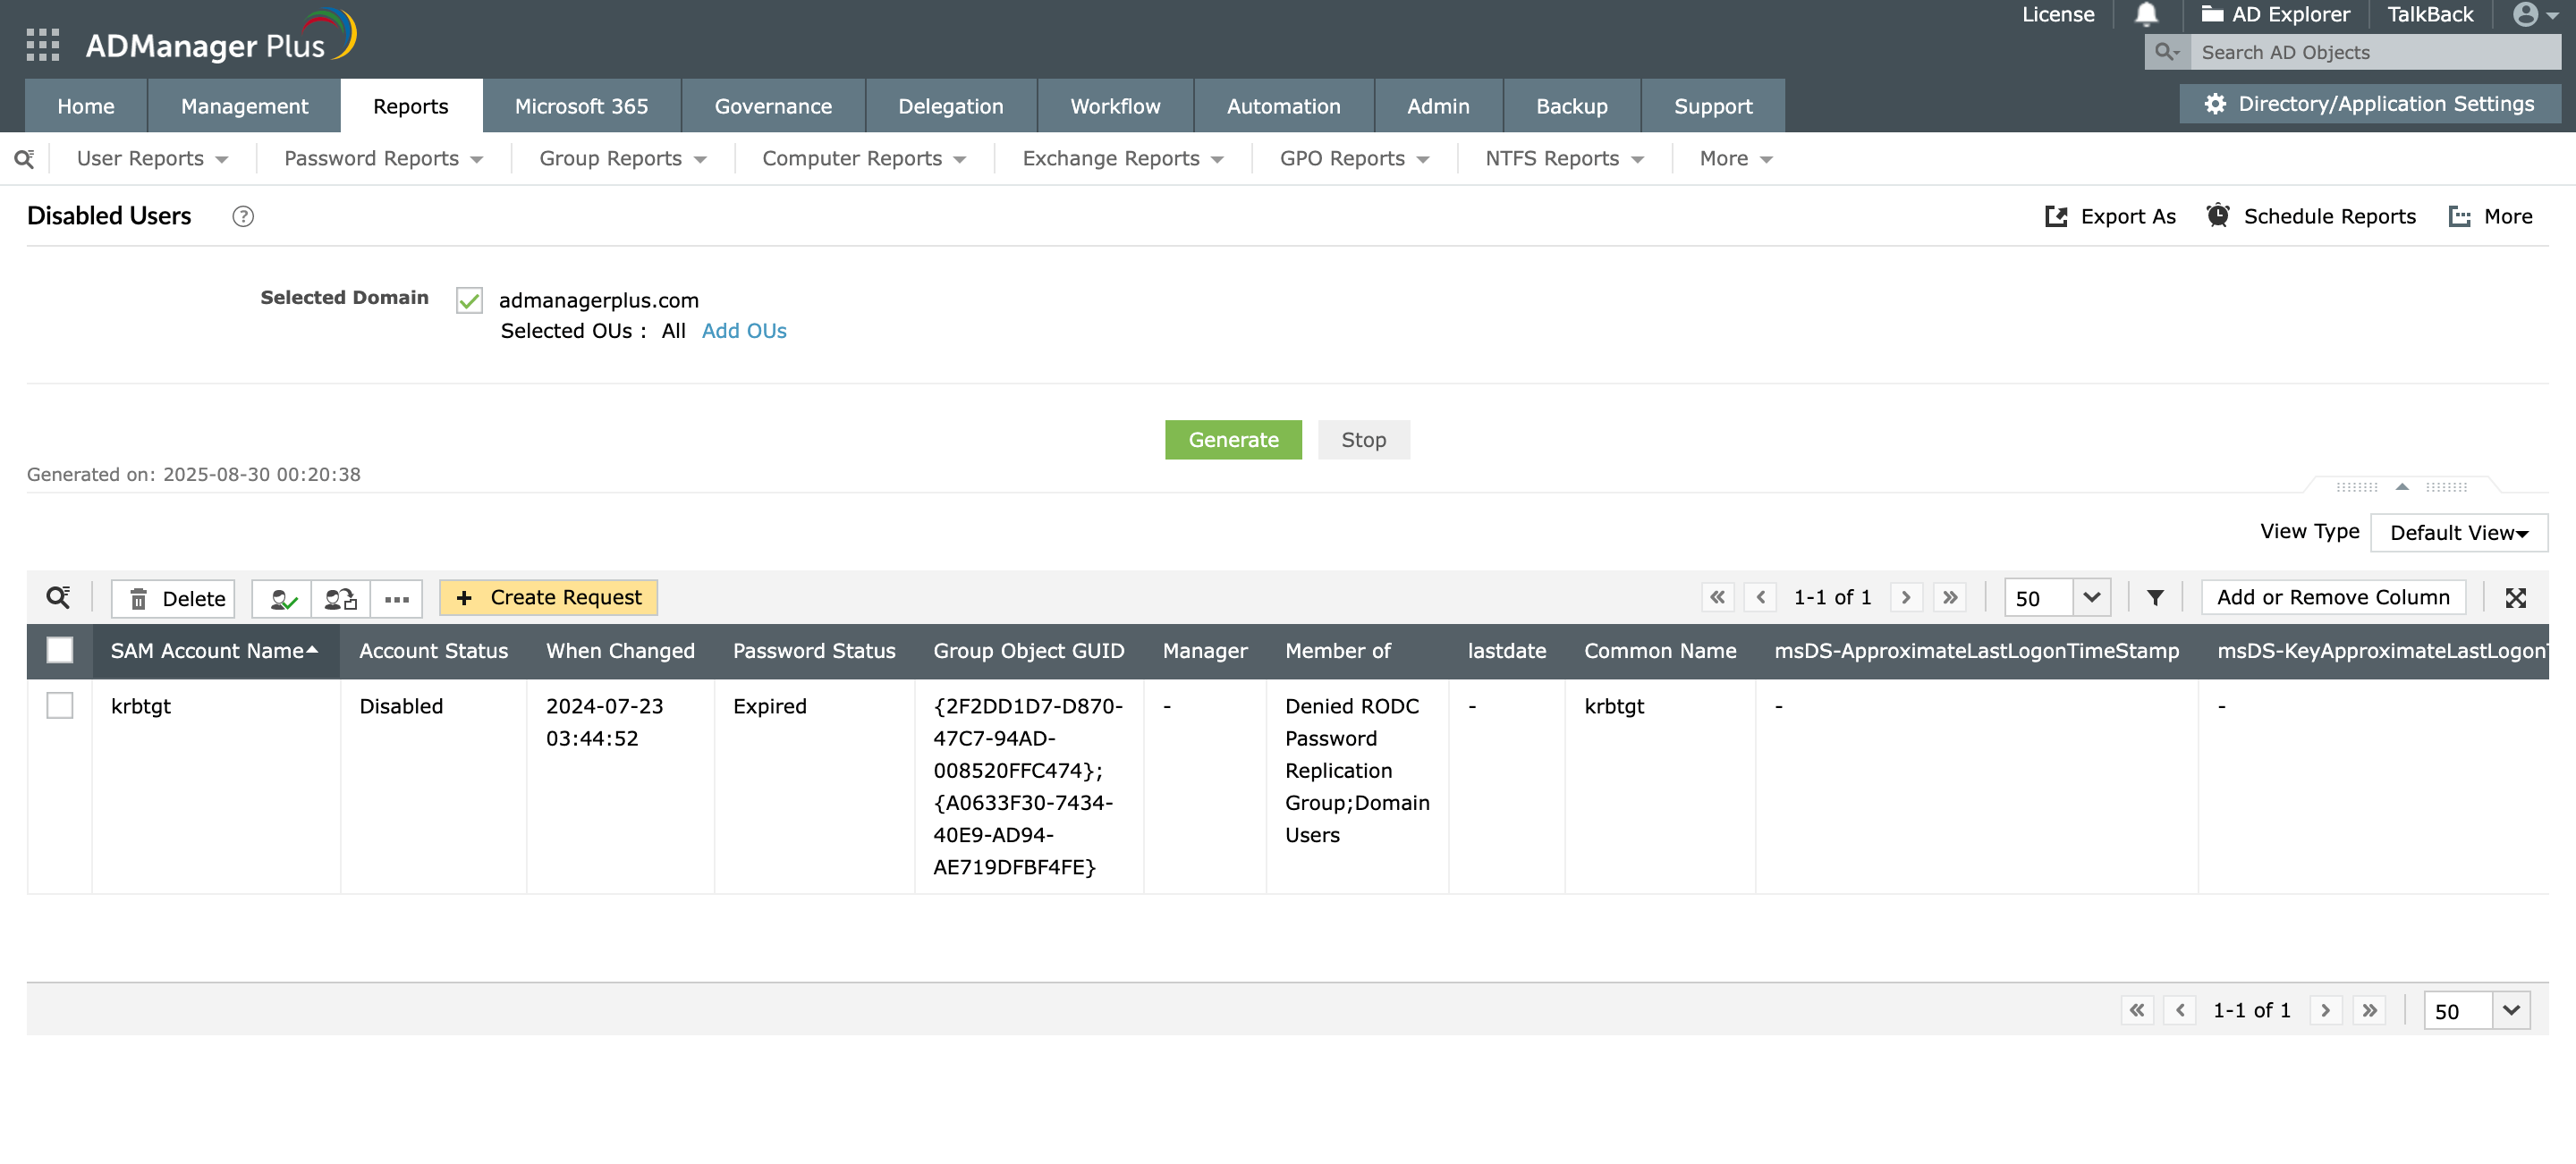Open the Automation tab

point(1283,105)
